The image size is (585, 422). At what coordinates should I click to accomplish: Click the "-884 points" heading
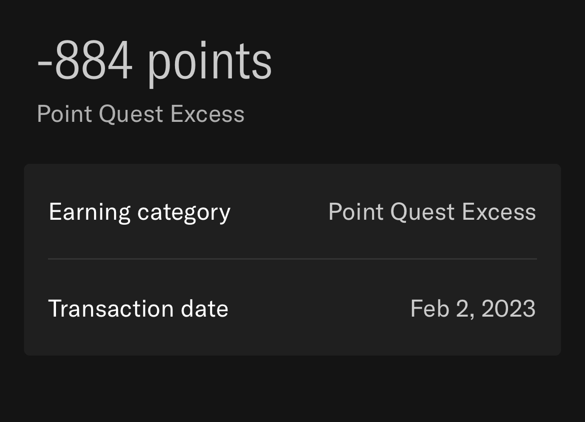(x=154, y=61)
